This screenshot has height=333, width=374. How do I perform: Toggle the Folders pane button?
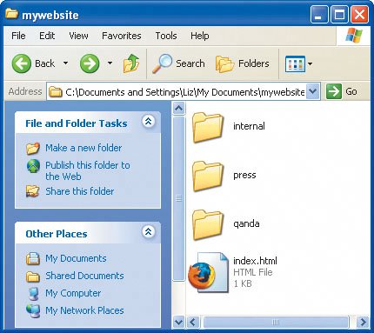(x=243, y=63)
